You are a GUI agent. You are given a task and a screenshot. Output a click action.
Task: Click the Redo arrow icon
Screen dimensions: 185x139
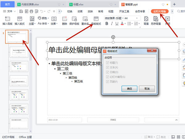point(49,11)
